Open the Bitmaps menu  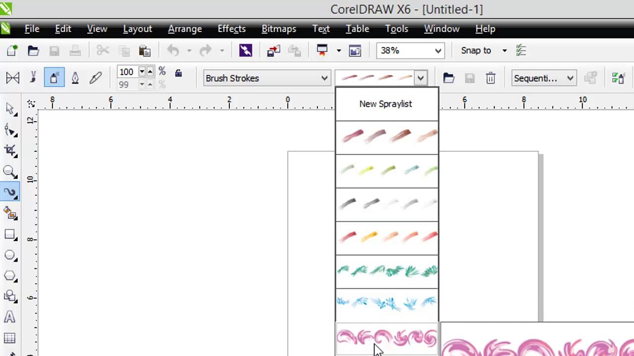(x=279, y=29)
